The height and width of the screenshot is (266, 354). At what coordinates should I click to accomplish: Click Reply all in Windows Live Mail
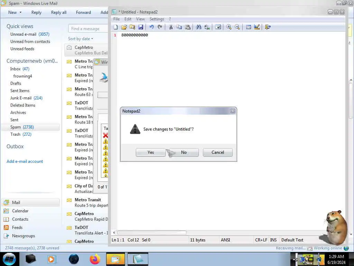59,12
